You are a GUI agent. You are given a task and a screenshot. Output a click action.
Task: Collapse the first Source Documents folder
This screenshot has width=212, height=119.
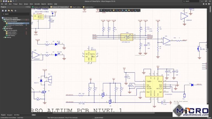pos(4,21)
